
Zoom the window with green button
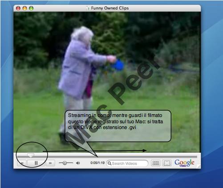click(x=31, y=8)
